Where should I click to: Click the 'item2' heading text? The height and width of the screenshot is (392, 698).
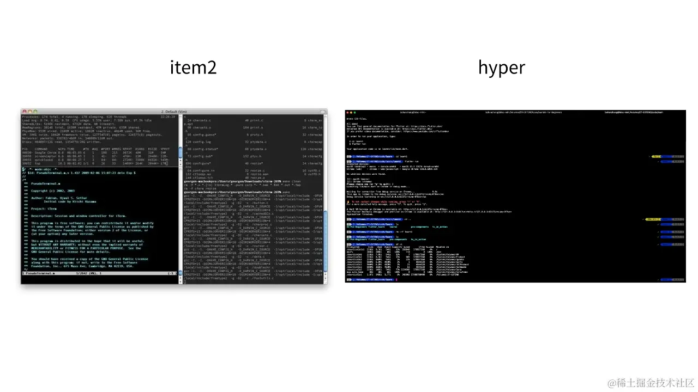point(194,67)
